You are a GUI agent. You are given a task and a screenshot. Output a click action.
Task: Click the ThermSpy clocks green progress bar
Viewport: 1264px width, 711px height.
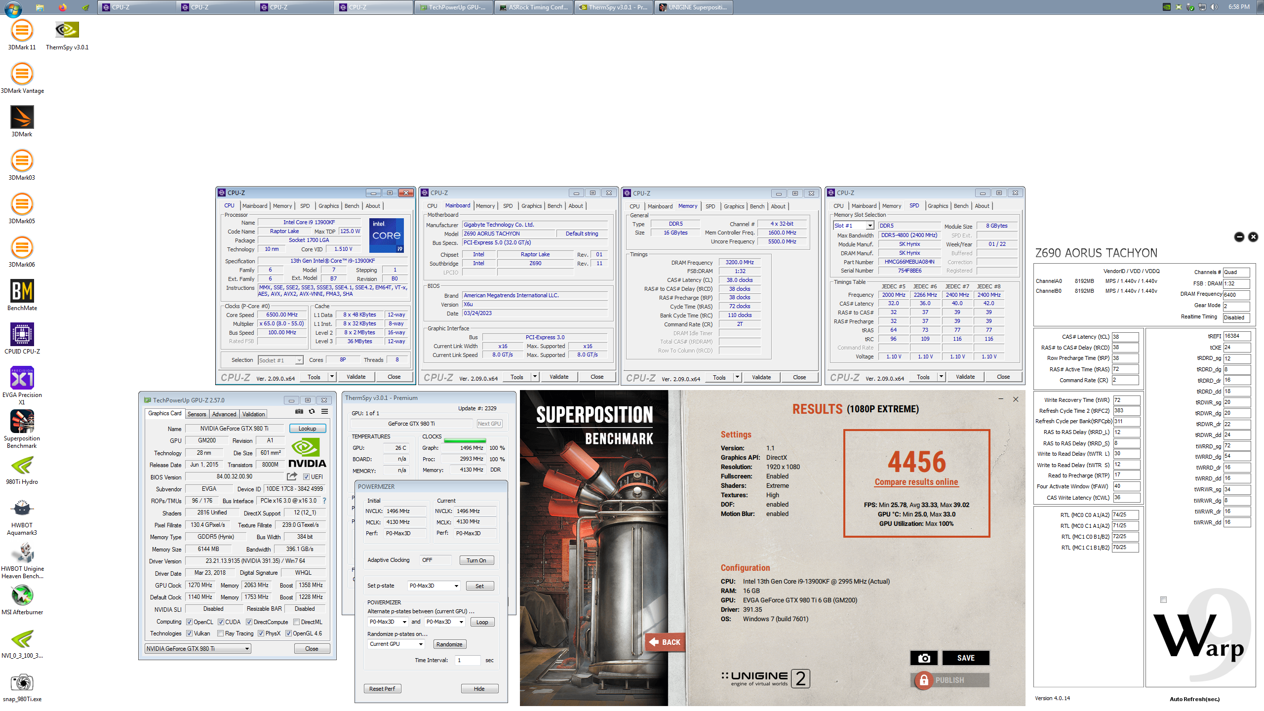465,440
